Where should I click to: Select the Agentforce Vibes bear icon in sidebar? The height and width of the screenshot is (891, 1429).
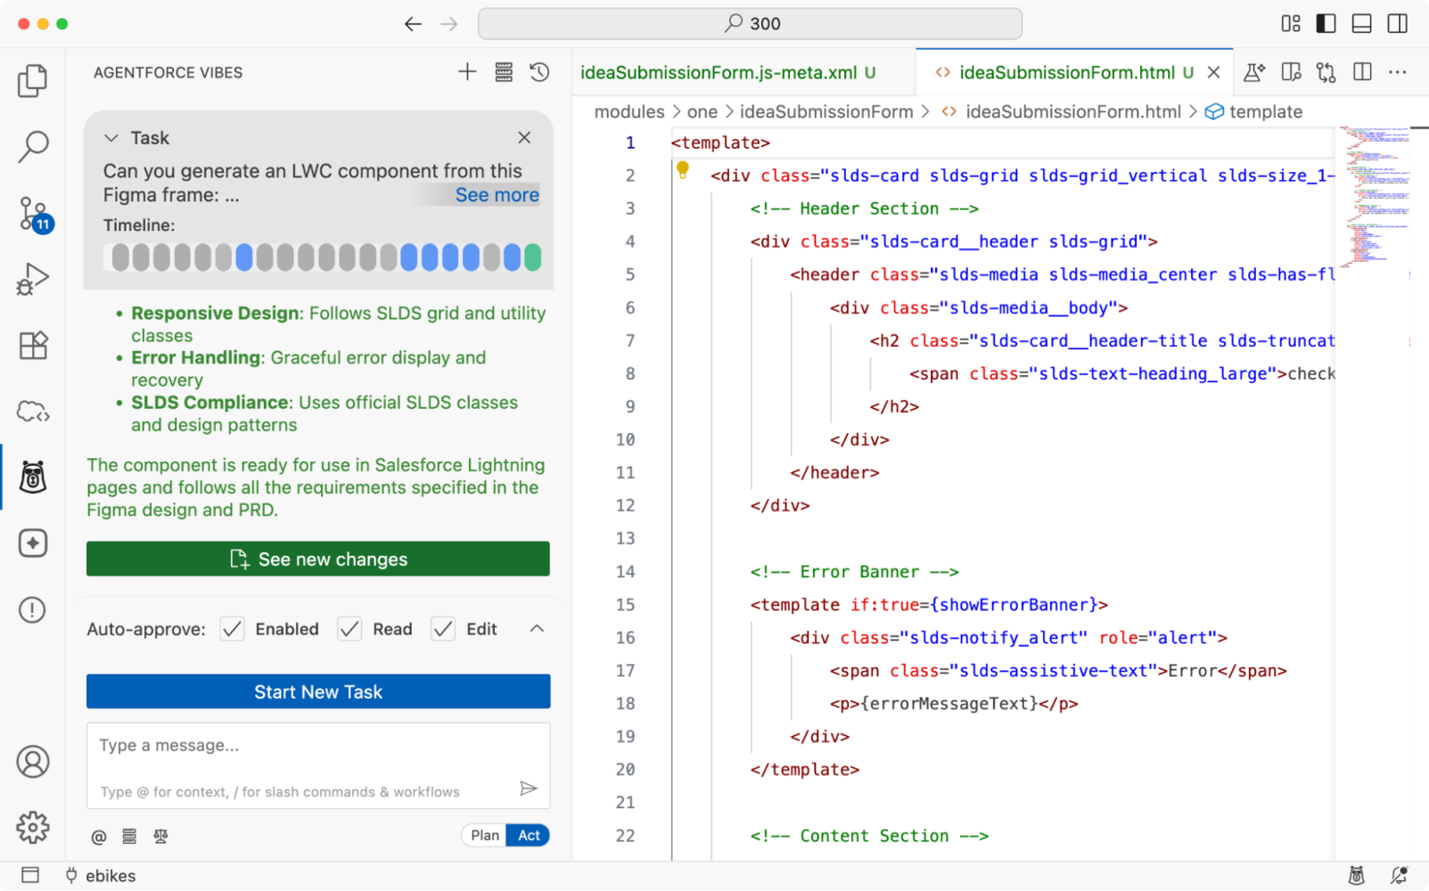coord(33,477)
